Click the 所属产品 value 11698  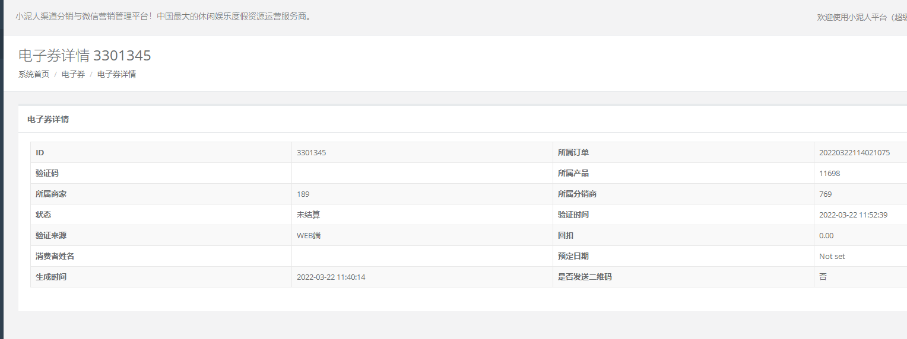point(829,174)
